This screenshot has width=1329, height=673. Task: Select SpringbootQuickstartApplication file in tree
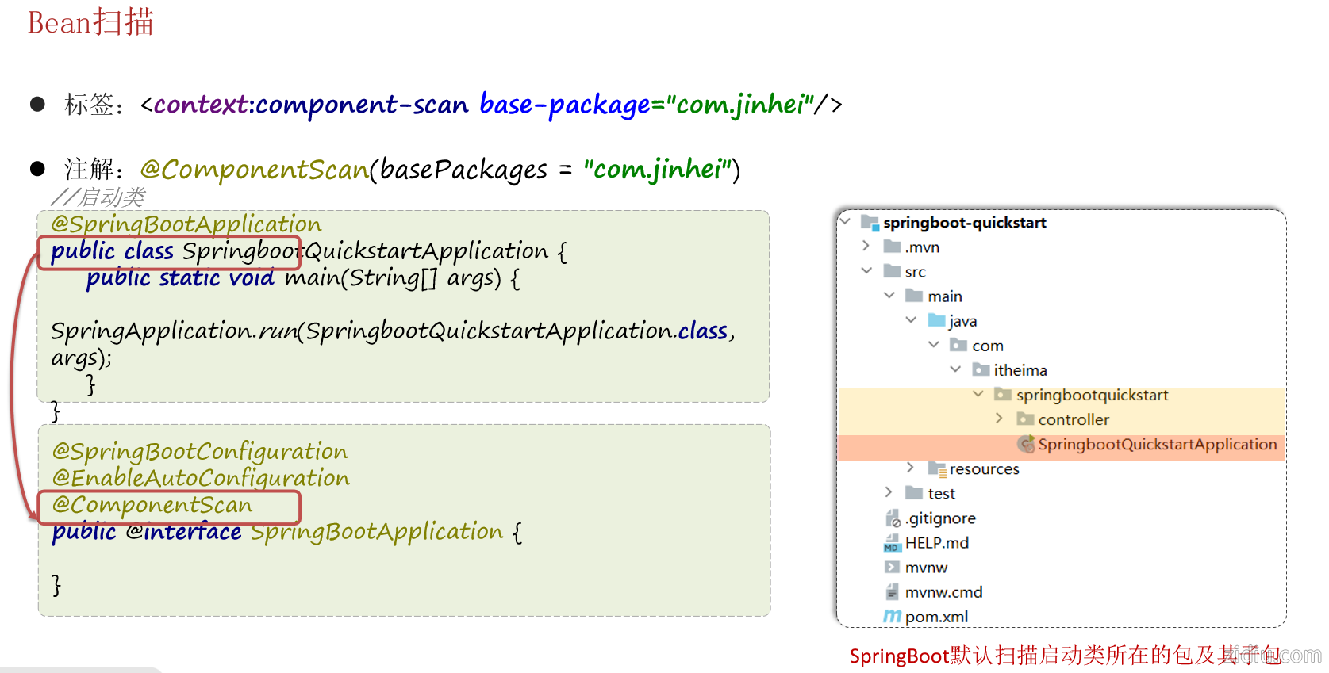click(x=1157, y=445)
